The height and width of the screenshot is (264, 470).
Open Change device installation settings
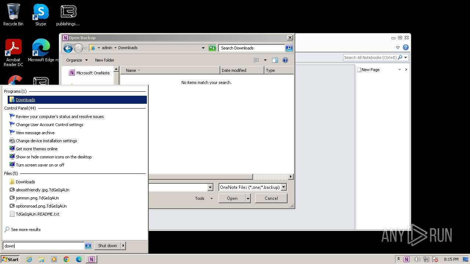(46, 141)
